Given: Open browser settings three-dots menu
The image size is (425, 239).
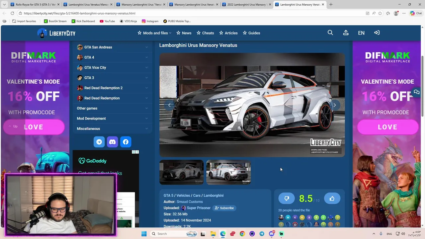Looking at the screenshot, I should click(404, 13).
